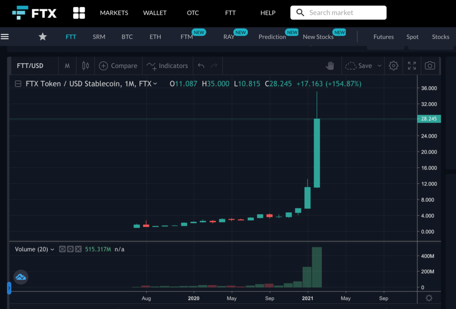The width and height of the screenshot is (456, 309).
Task: Switch to the Futures tab
Action: (383, 37)
